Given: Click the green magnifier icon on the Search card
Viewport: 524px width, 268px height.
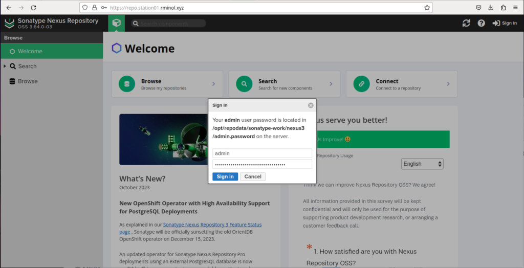Looking at the screenshot, I should tap(244, 84).
